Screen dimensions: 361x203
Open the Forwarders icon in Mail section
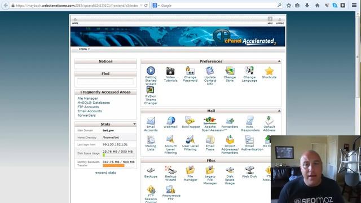click(230, 121)
